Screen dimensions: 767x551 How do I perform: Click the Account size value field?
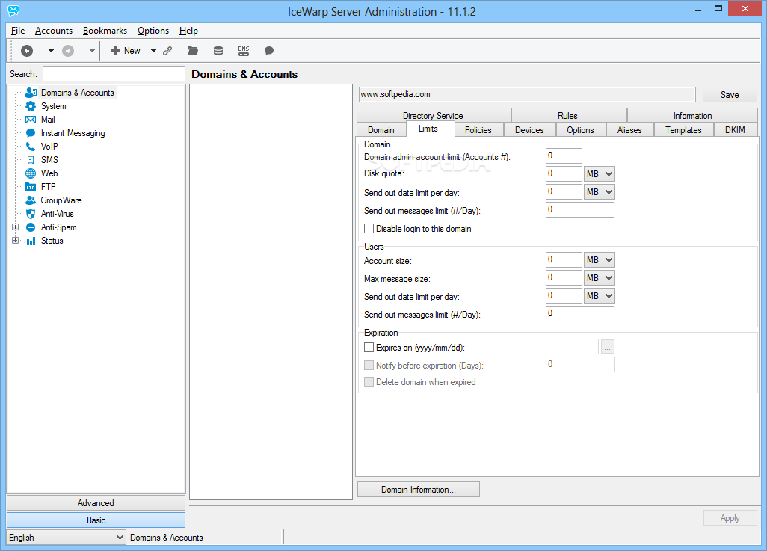click(564, 260)
